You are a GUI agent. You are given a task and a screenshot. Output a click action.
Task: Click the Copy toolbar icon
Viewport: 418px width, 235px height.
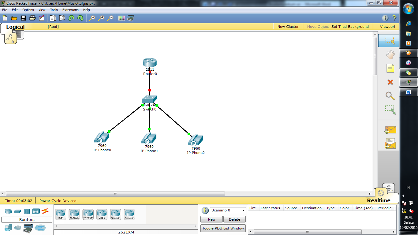coord(53,18)
